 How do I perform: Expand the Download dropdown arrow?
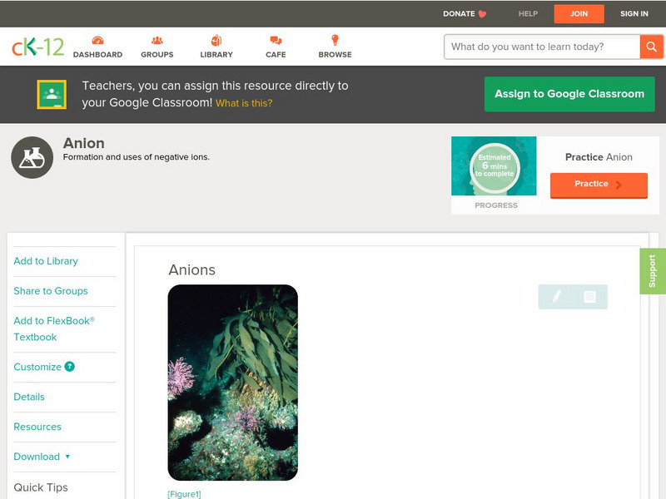67,457
